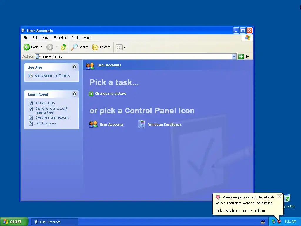Expand the Address bar dropdown
This screenshot has width=301, height=226.
[x=234, y=56]
